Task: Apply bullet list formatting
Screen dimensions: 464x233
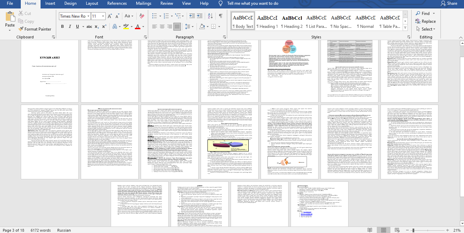Action: tap(154, 16)
